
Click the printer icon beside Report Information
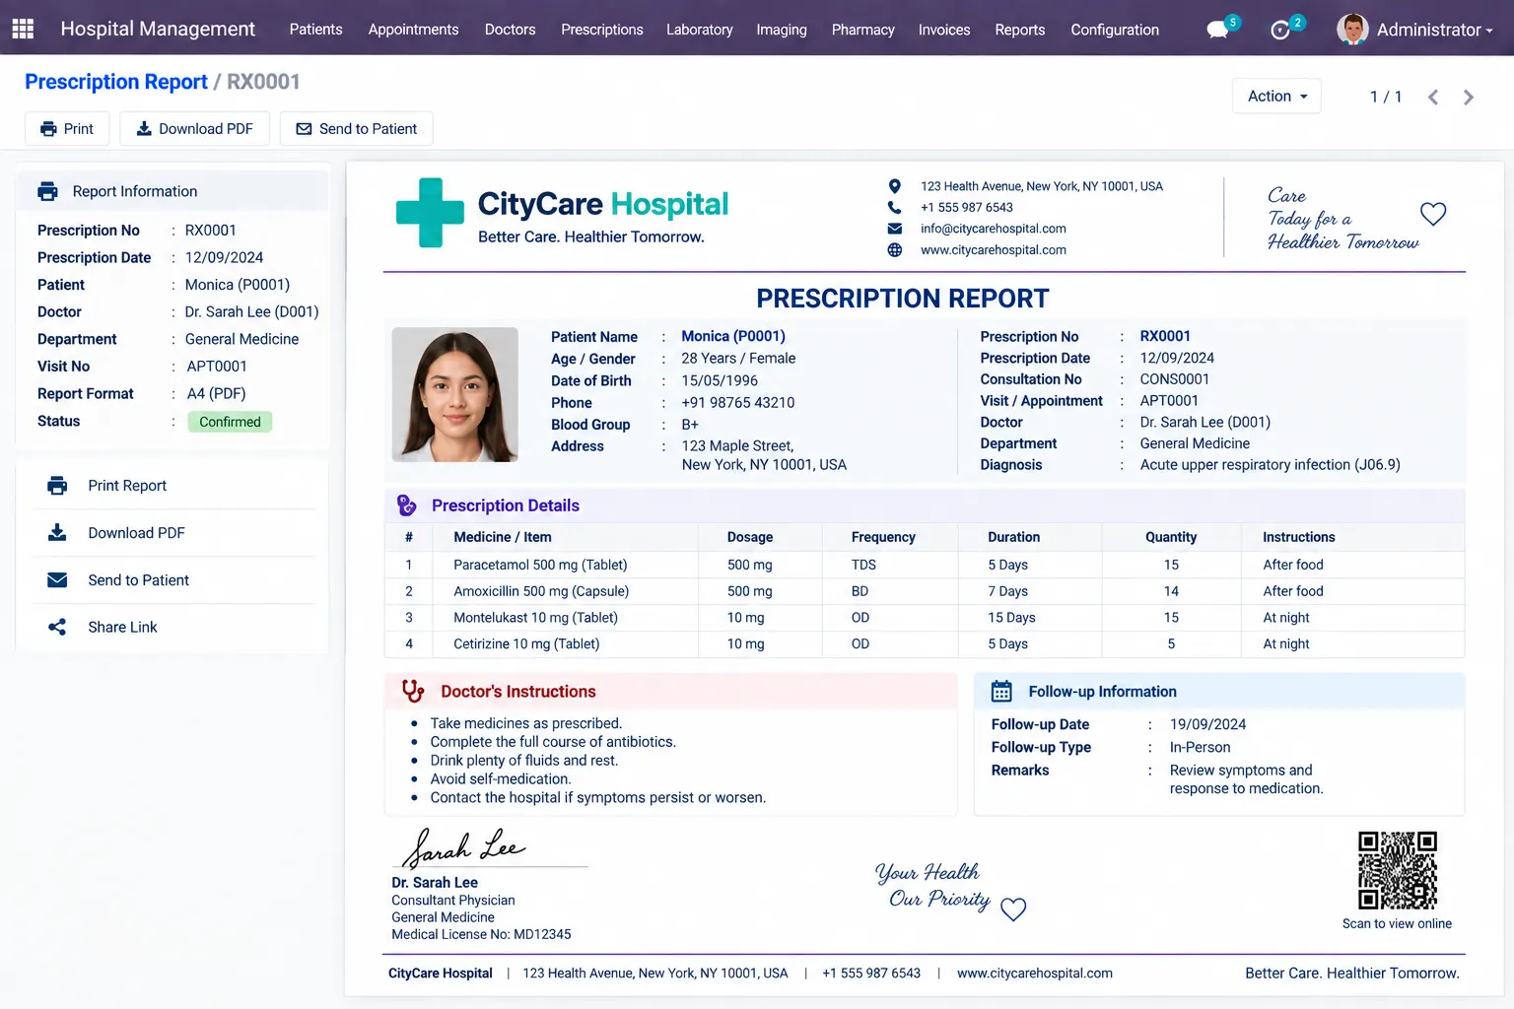pos(47,191)
